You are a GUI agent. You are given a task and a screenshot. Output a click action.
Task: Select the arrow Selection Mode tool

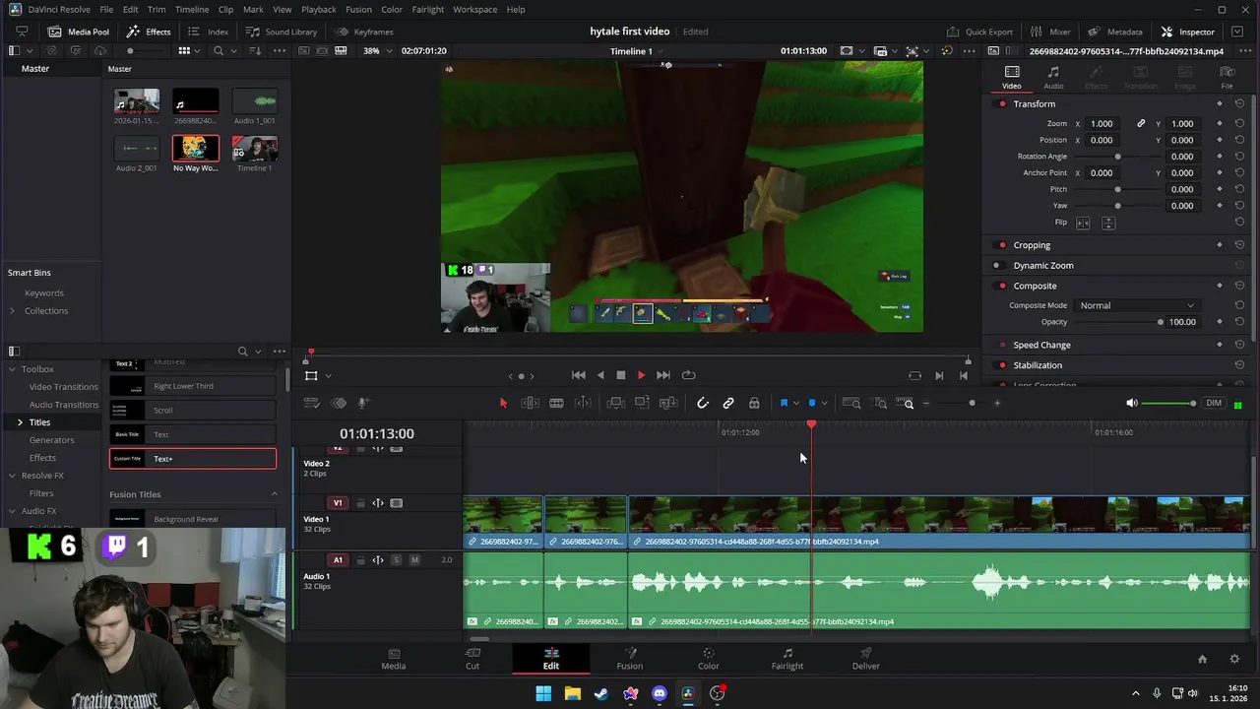tap(503, 403)
